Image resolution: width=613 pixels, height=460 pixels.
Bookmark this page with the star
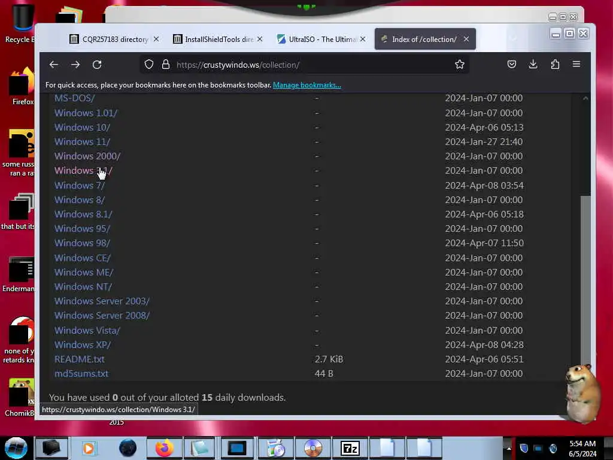point(460,65)
